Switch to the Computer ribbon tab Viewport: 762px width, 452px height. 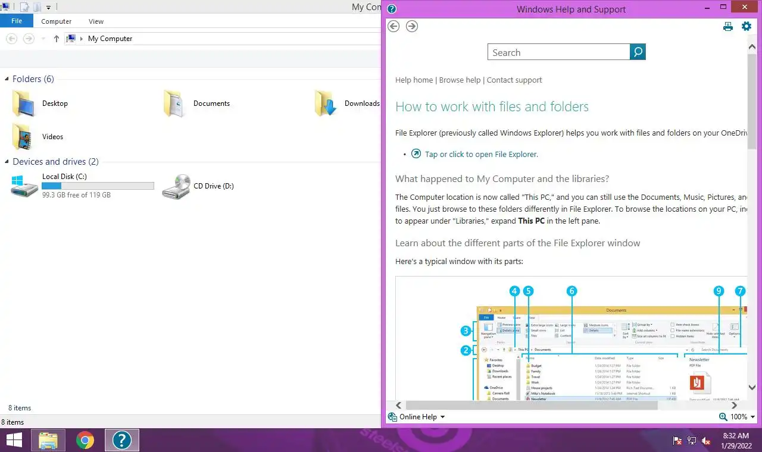pyautogui.click(x=57, y=21)
